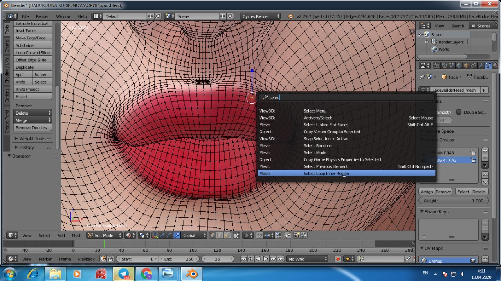Screen dimensions: 501x281
Task: Click Remove Doubles button
Action: pyautogui.click(x=32, y=128)
